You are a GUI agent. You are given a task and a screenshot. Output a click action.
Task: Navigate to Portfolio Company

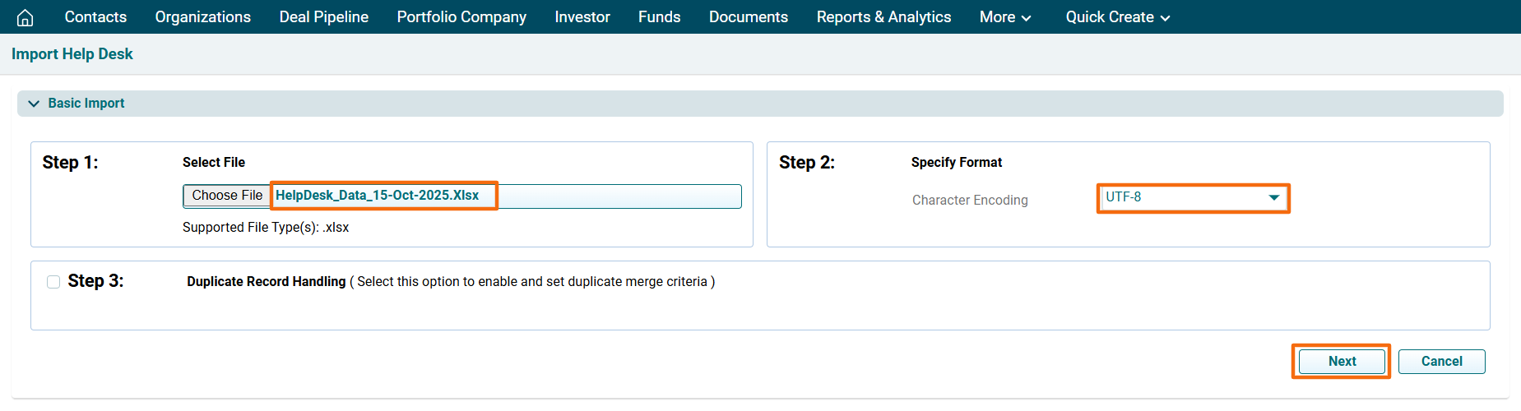tap(461, 17)
